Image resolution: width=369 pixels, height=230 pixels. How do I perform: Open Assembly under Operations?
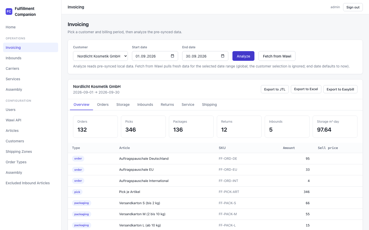[x=30, y=89]
